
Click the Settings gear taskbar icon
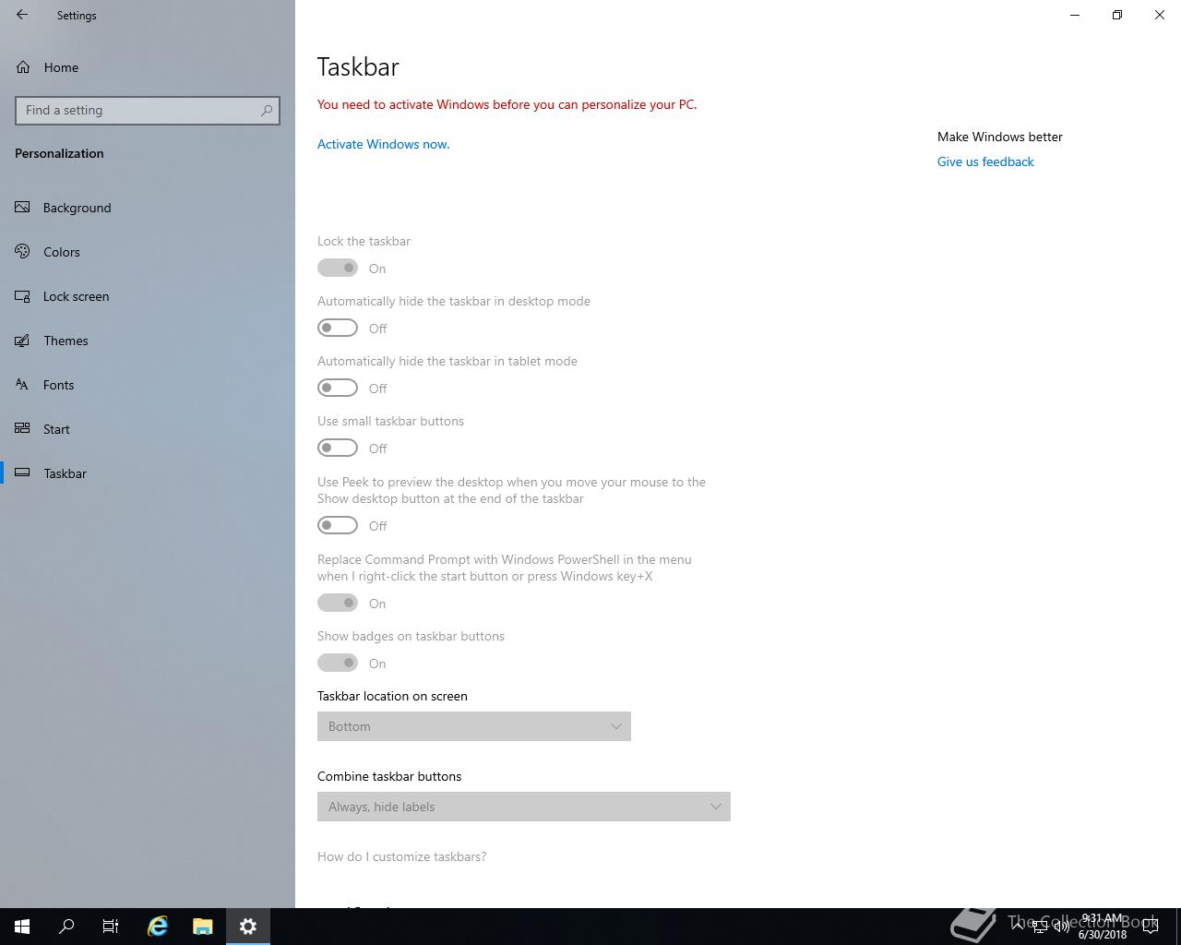[248, 927]
